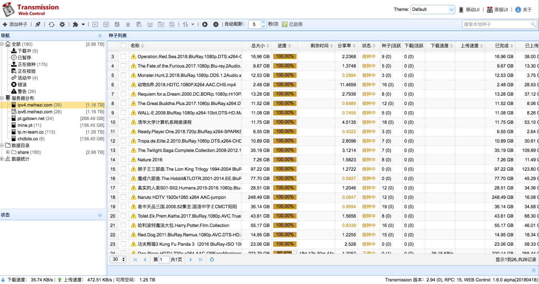Check the box for Monster.Hunt.2.2018 row
Screen dimensions: 539x284
(123, 75)
